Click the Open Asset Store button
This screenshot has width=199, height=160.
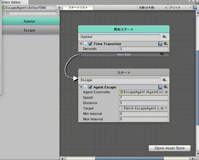tap(170, 148)
